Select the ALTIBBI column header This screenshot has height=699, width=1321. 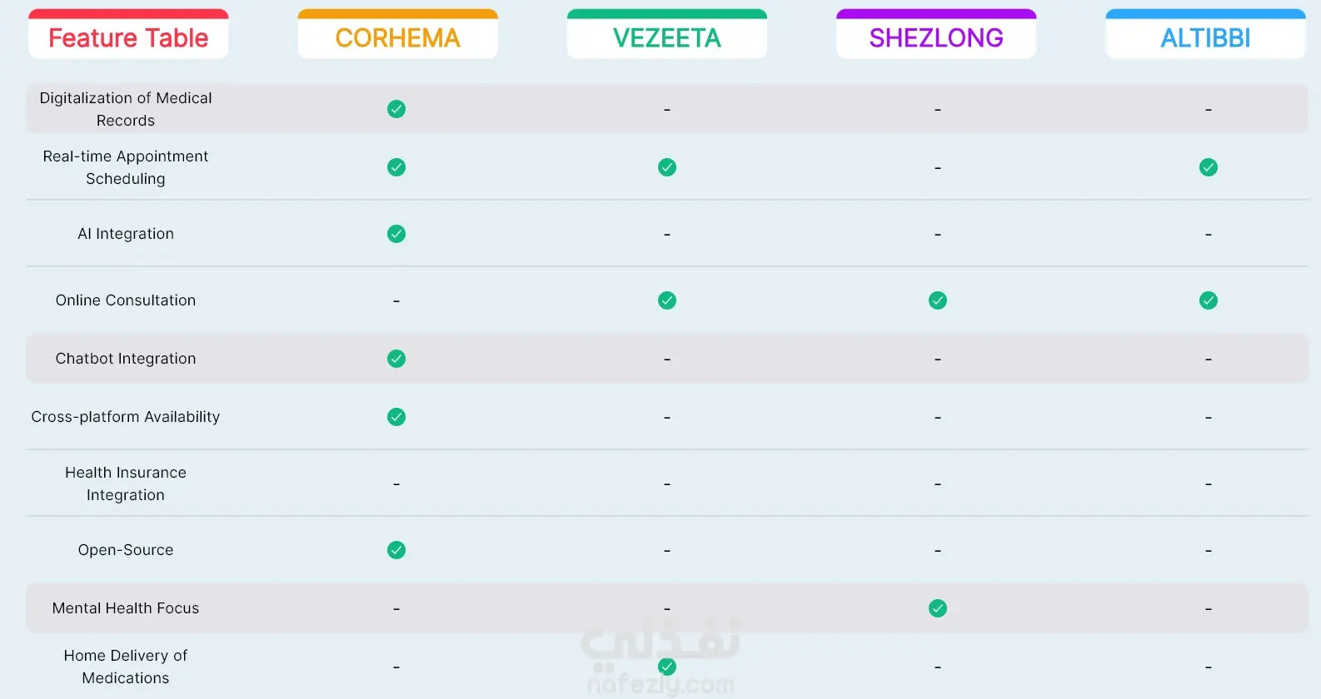[1205, 37]
